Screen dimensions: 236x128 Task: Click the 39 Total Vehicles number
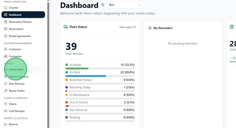click(x=71, y=46)
